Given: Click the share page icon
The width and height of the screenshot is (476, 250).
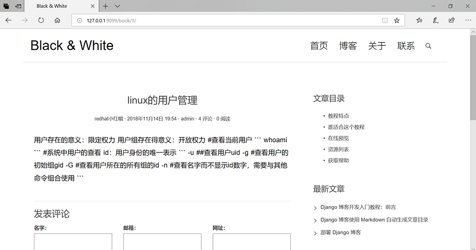Looking at the screenshot, I should 452,20.
